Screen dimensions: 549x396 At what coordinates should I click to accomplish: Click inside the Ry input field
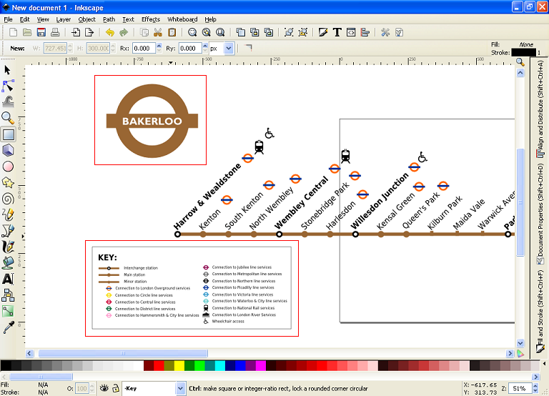[x=190, y=49]
